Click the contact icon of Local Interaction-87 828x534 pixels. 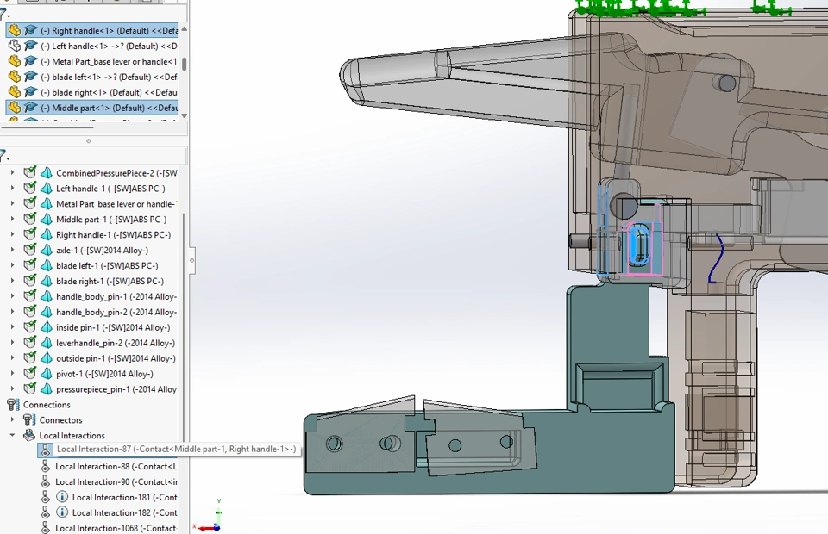(x=46, y=450)
